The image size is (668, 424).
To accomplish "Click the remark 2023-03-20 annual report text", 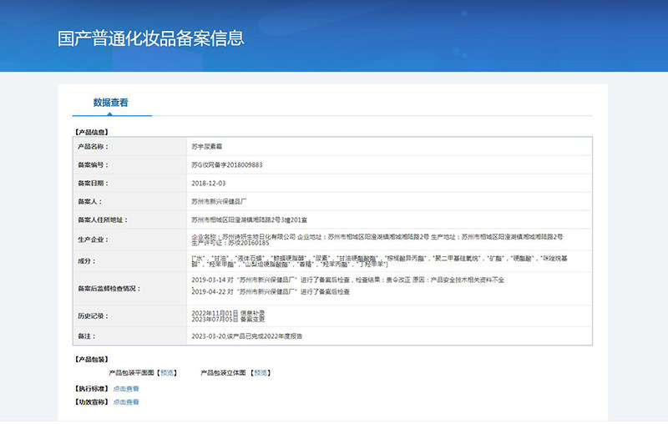I will [246, 336].
